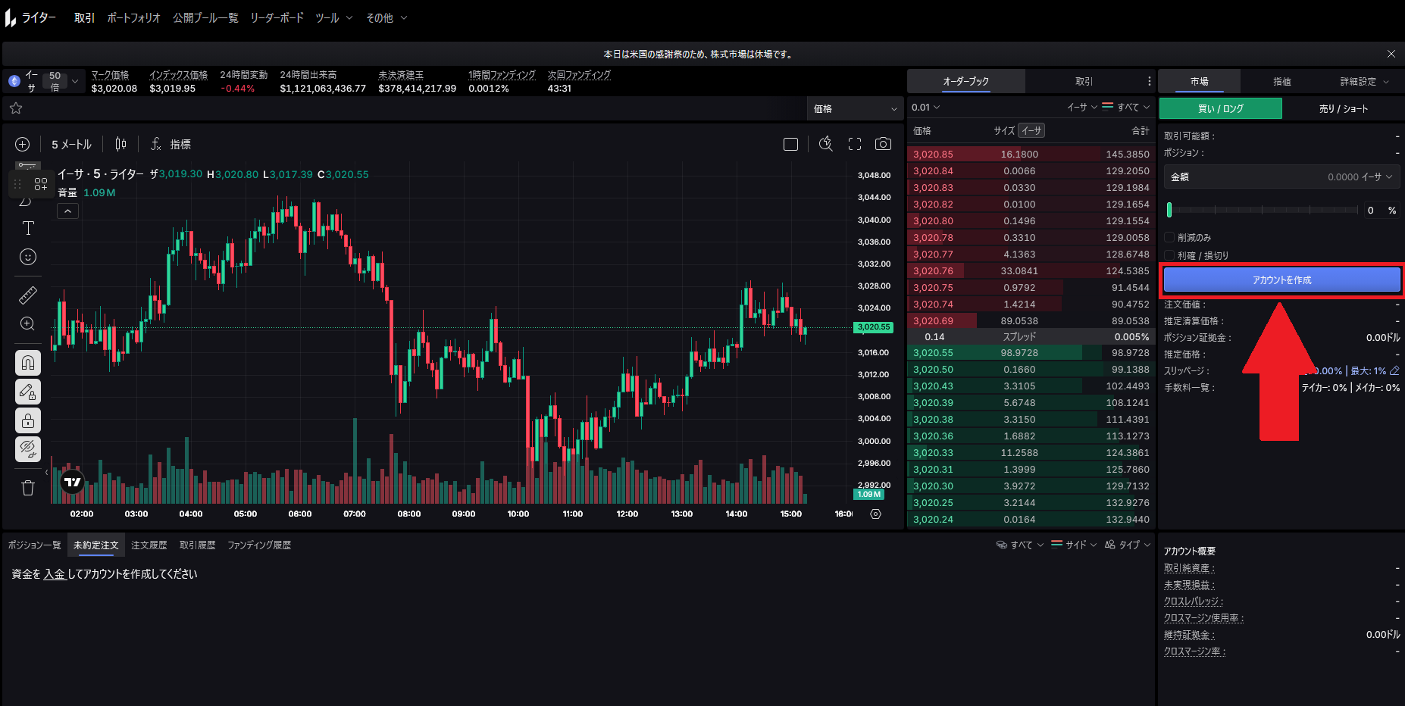Switch to 売り / ショート side
The image size is (1405, 706).
[1343, 108]
